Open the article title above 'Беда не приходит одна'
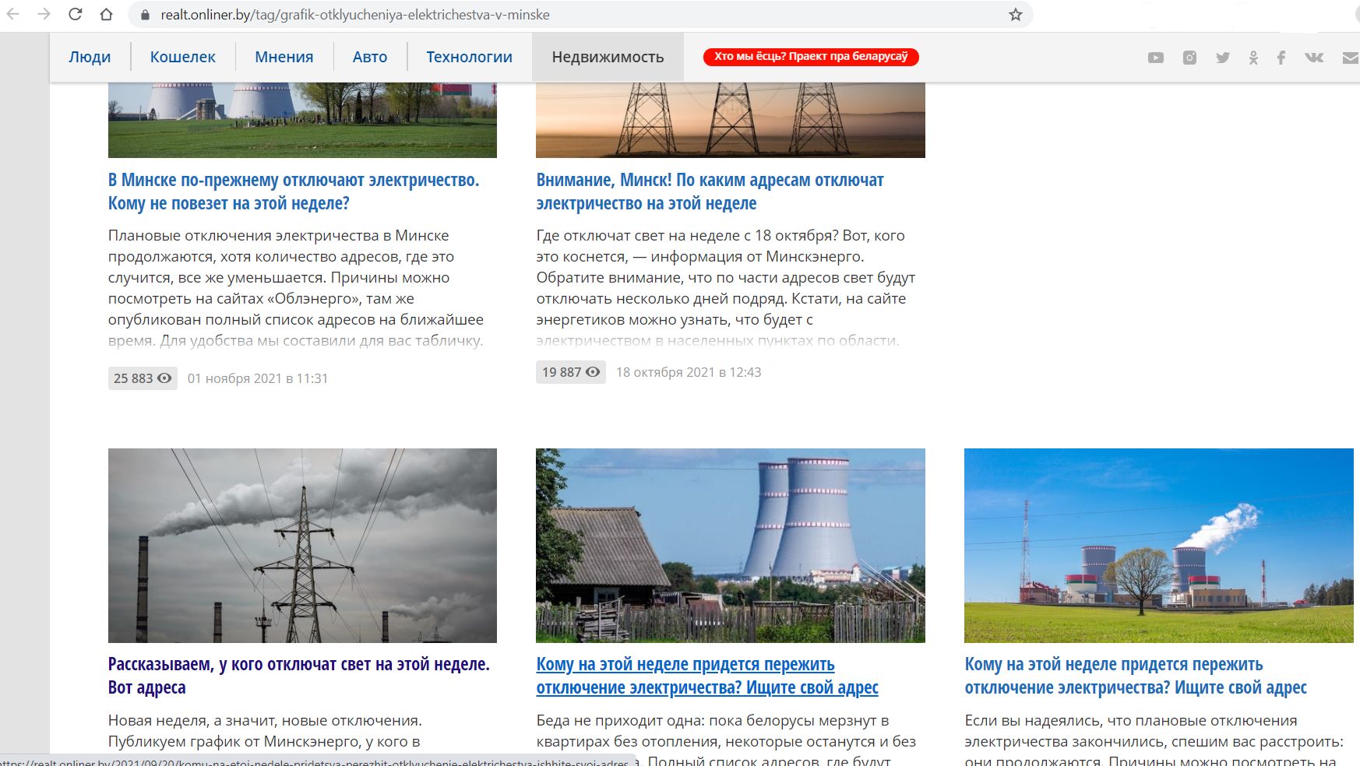1360x766 pixels. coord(707,676)
